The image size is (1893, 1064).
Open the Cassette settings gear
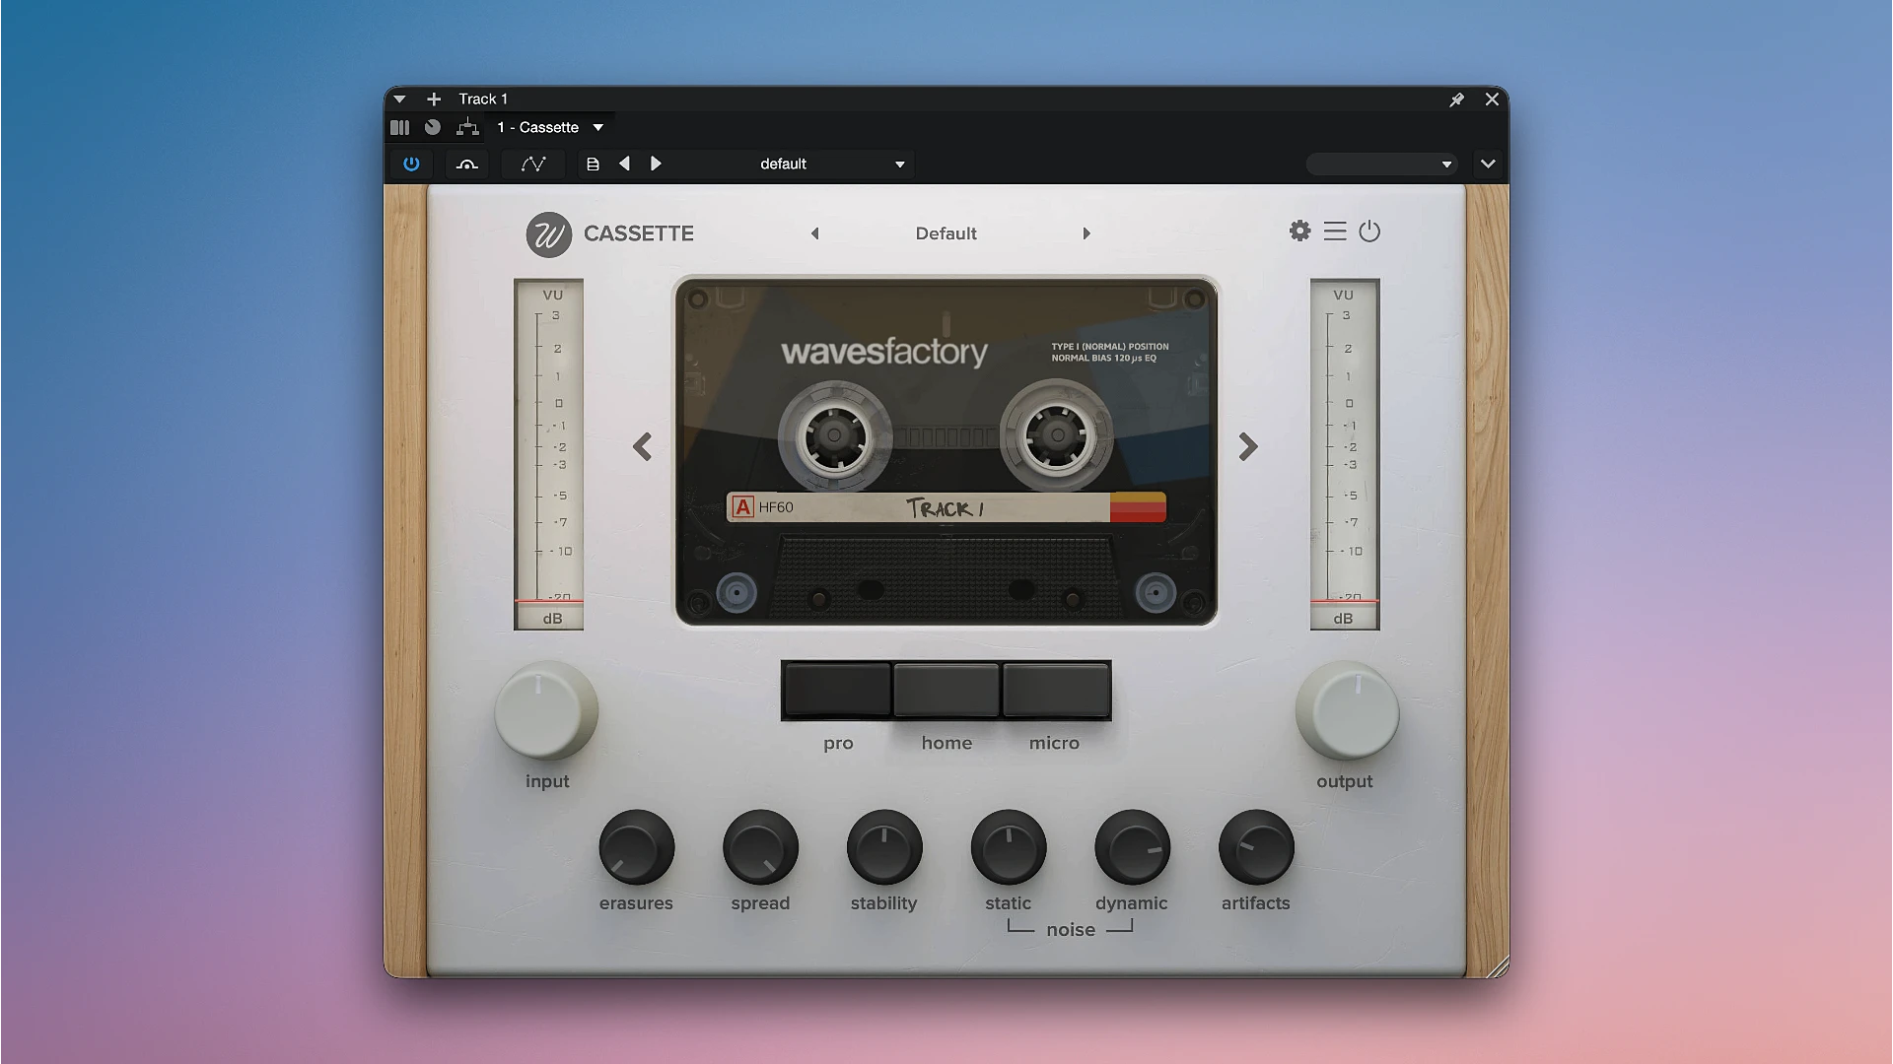click(x=1300, y=232)
